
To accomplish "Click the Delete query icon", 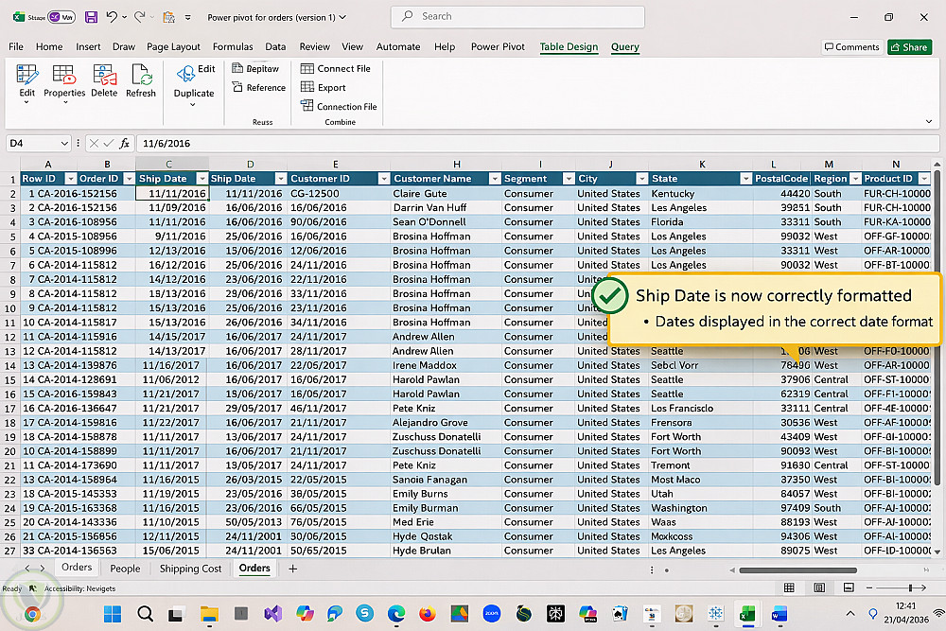I will pyautogui.click(x=104, y=76).
